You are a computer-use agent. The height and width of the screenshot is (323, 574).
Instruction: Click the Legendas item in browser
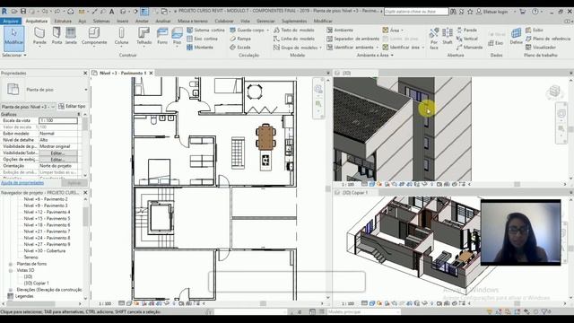[x=24, y=296]
